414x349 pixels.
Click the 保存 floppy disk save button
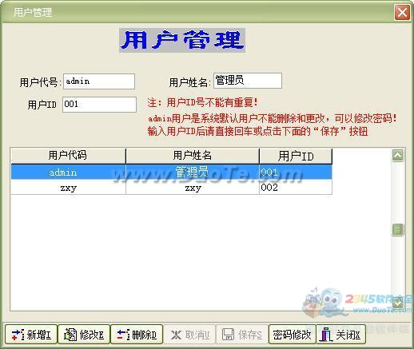coord(242,335)
